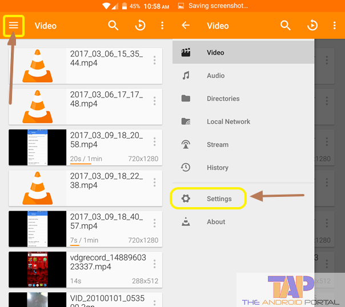
Task: Open the hamburger navigation menu
Action: (x=13, y=26)
